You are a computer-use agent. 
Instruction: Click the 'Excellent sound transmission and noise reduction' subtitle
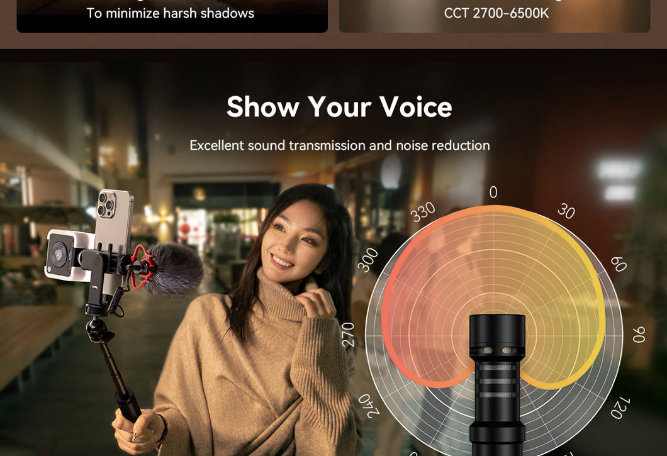click(x=339, y=145)
